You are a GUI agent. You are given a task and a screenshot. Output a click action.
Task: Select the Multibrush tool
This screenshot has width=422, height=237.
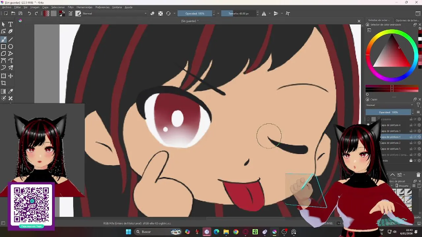11,67
